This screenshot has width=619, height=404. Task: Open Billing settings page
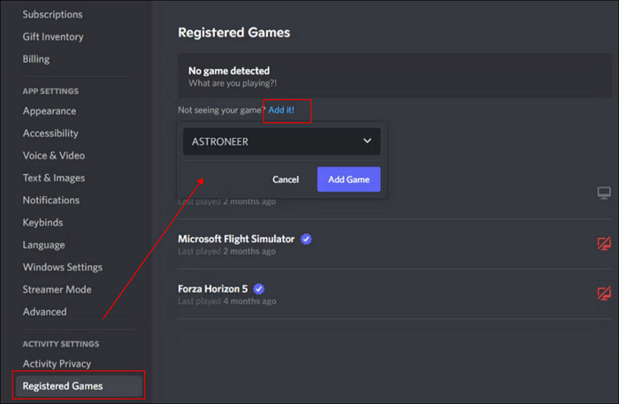36,59
